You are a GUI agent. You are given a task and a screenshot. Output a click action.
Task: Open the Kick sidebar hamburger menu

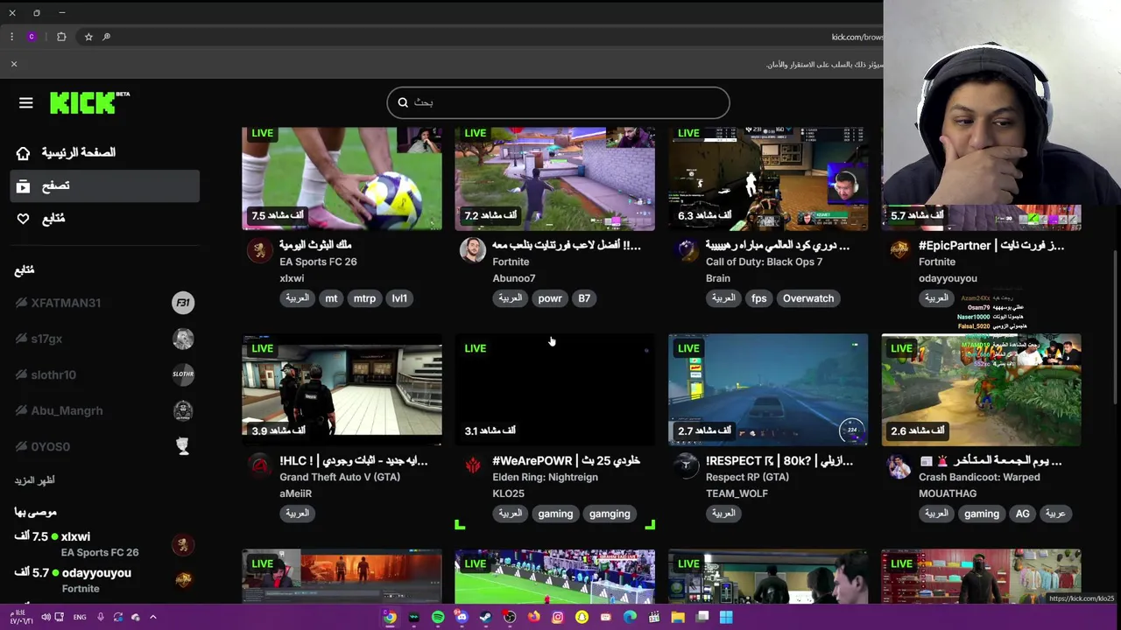[x=25, y=103]
